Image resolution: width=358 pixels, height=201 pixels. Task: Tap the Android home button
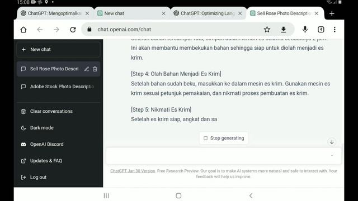[178, 195]
